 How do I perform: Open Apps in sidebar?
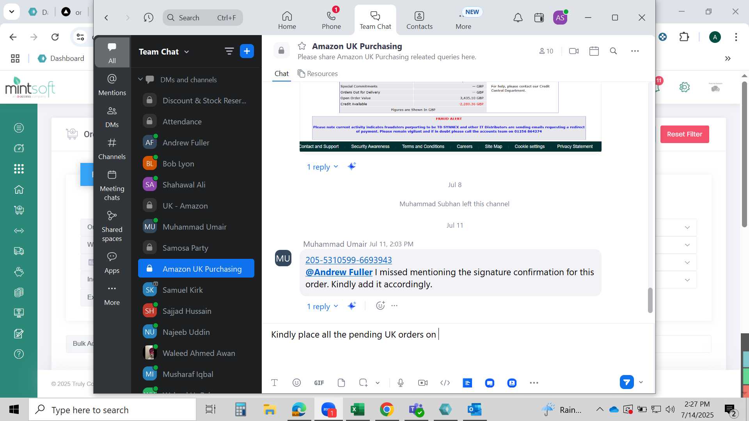pyautogui.click(x=112, y=262)
